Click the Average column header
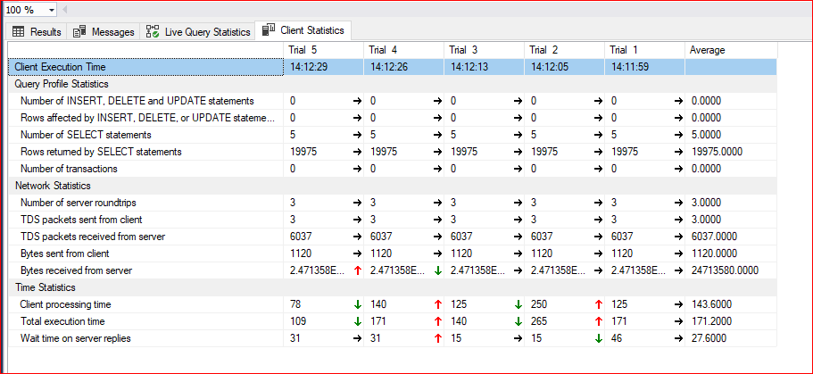The image size is (813, 374). coord(708,50)
